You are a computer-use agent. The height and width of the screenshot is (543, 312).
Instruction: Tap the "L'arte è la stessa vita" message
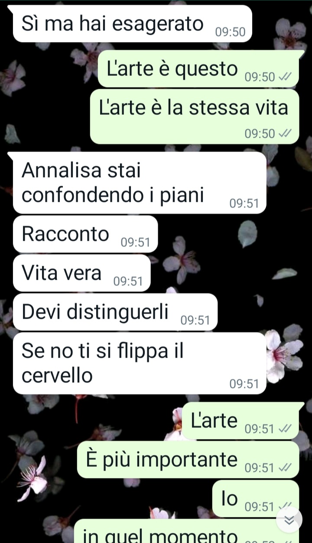[195, 116]
